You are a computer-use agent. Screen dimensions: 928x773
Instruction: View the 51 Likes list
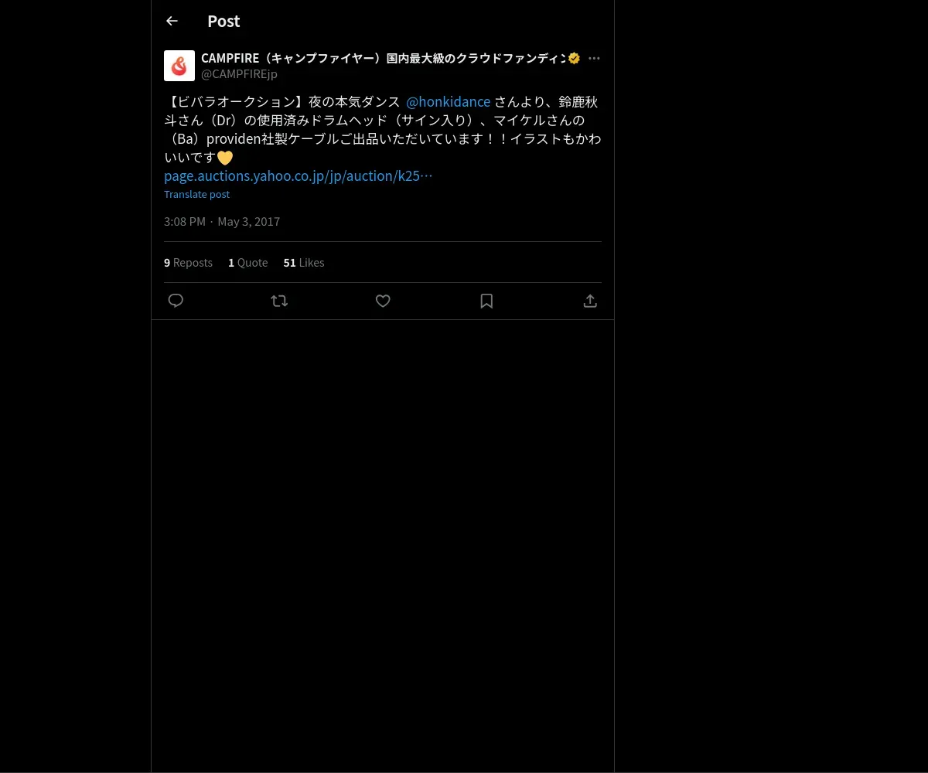point(304,263)
